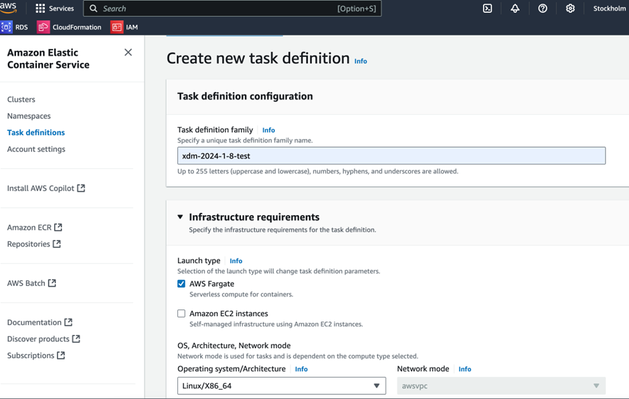Click external link icon beside Install AWS Copilot
The height and width of the screenshot is (399, 629).
(81, 188)
